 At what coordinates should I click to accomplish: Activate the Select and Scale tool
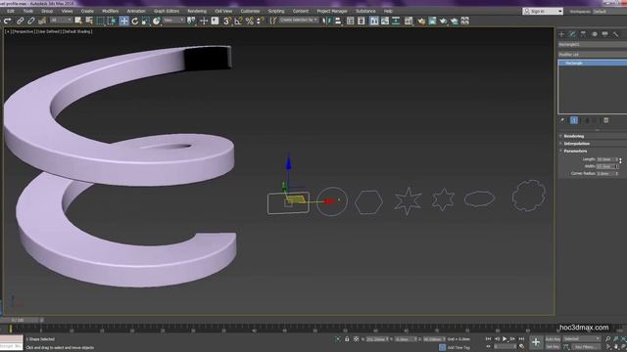(146, 21)
